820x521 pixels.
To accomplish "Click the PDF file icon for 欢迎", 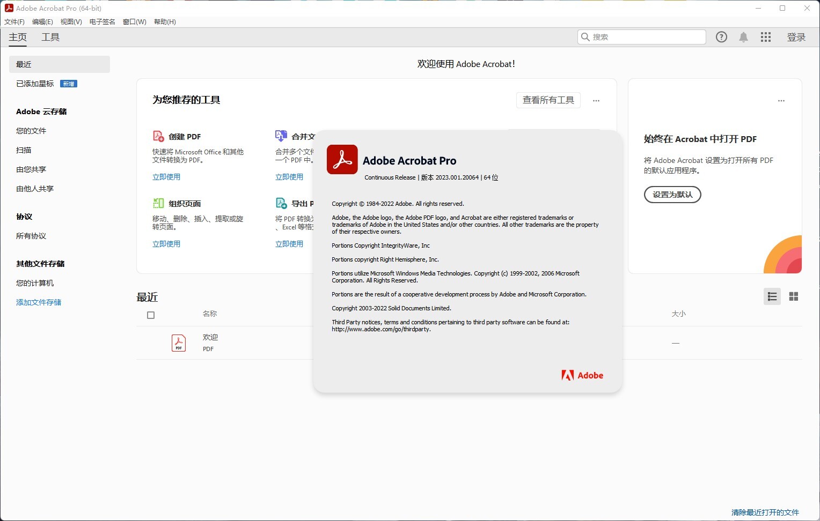I will pos(179,343).
